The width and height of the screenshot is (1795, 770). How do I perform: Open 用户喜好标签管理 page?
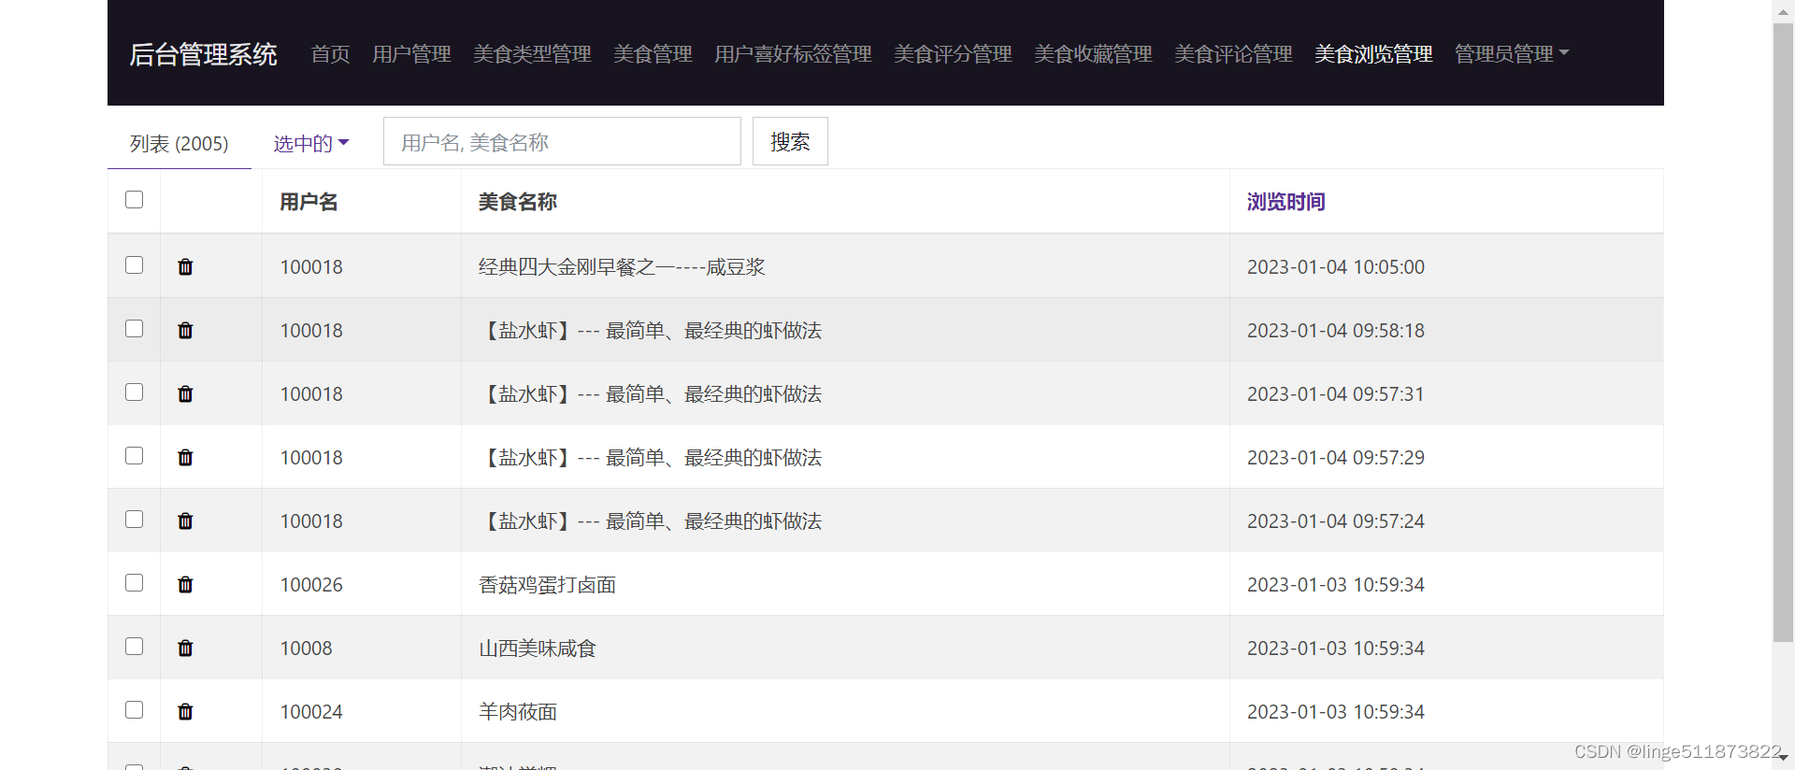tap(793, 54)
